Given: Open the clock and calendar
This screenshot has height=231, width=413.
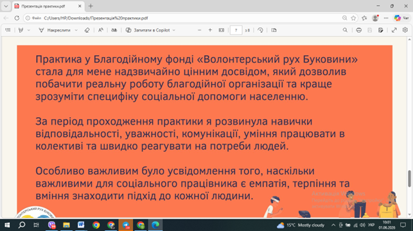Looking at the screenshot, I should [x=387, y=225].
